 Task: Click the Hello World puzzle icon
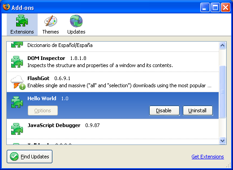[17, 102]
